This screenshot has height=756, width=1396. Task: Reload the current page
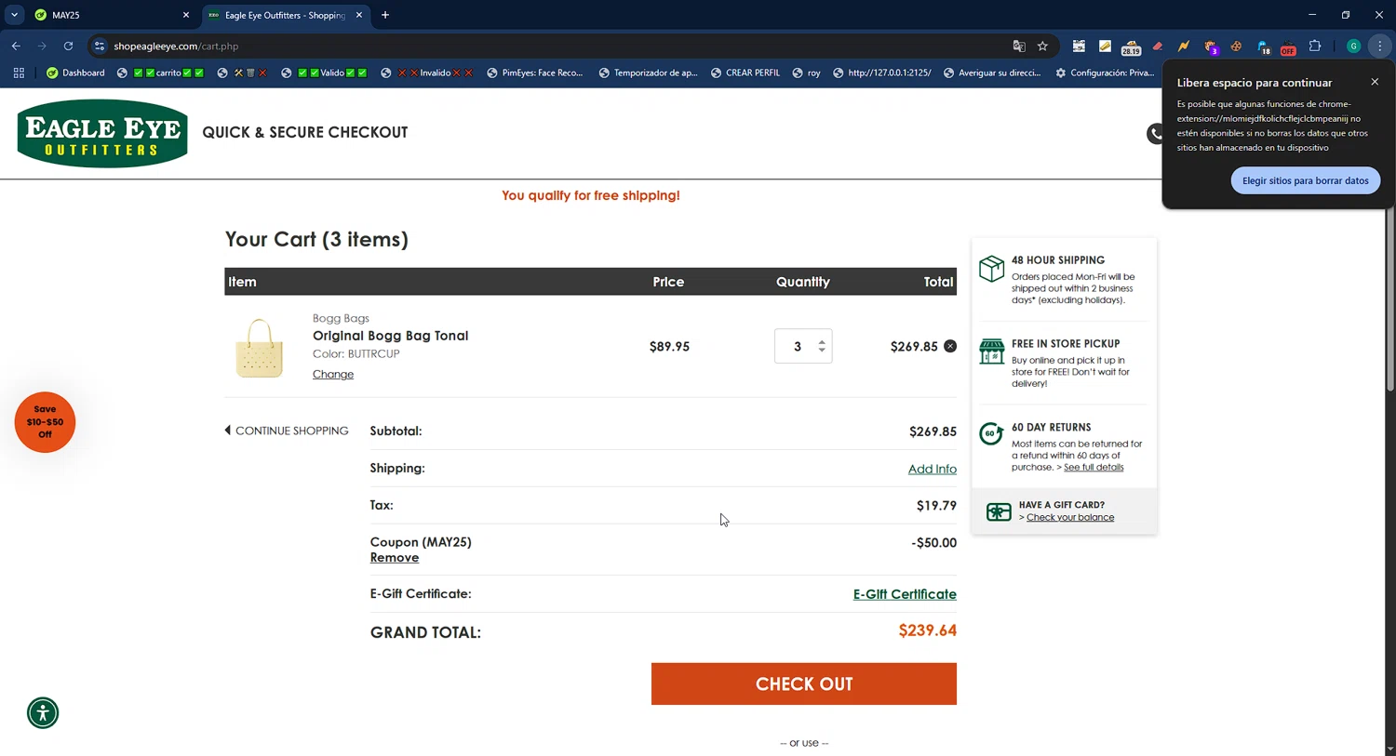click(x=68, y=46)
